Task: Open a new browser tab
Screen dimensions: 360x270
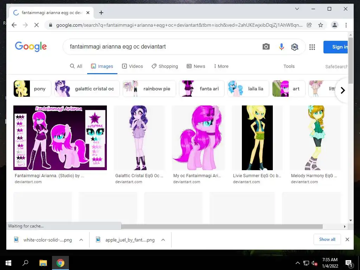Action: tap(101, 13)
